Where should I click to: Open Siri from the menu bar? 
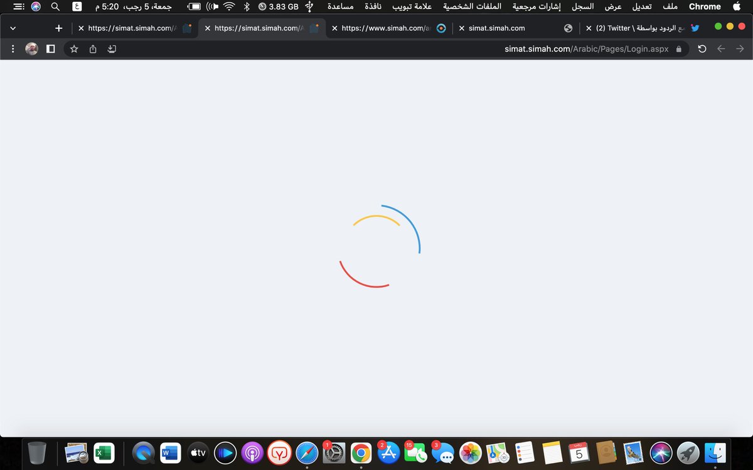tap(36, 6)
